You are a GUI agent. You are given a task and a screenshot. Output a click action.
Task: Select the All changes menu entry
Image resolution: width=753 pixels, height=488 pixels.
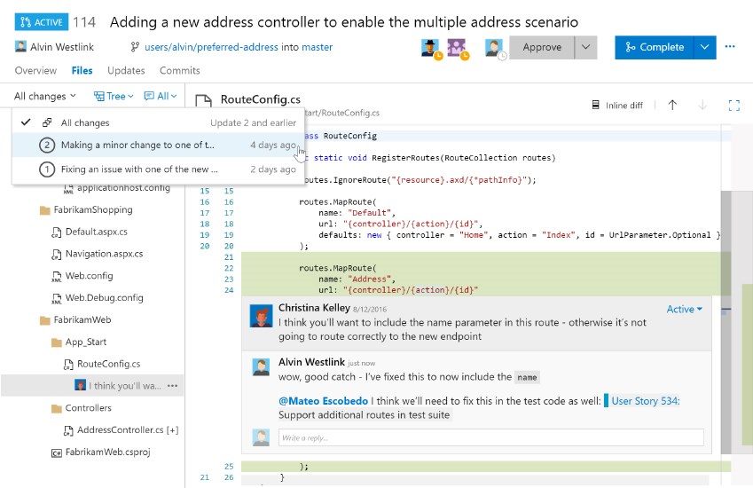(158, 122)
